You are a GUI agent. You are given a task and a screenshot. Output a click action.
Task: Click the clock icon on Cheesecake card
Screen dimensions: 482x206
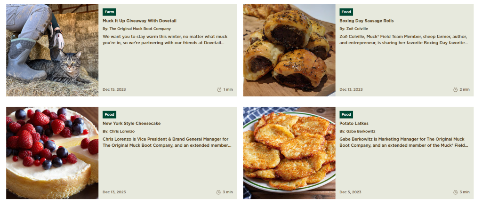(x=218, y=192)
